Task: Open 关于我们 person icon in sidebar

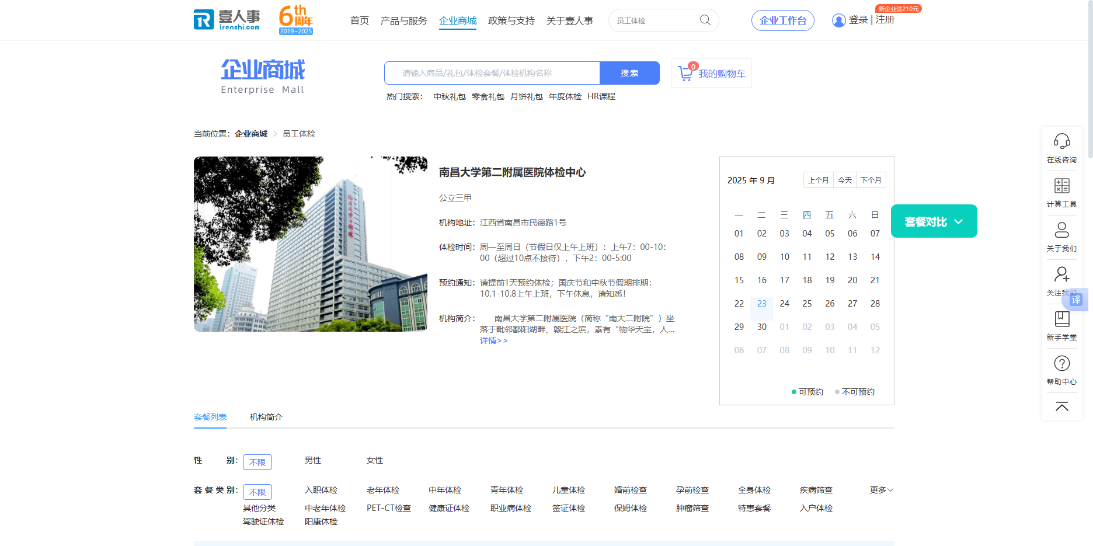Action: tap(1061, 230)
